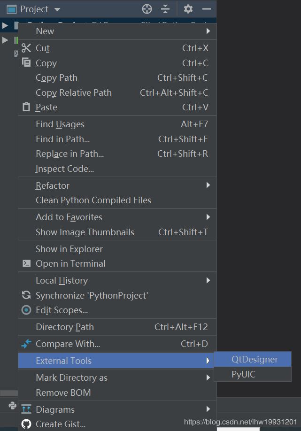This screenshot has width=301, height=431.
Task: Click Find Usages menu entry
Action: click(60, 124)
